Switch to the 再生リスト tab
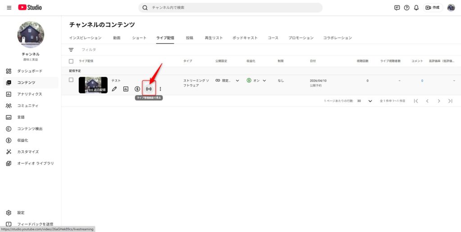 point(214,38)
